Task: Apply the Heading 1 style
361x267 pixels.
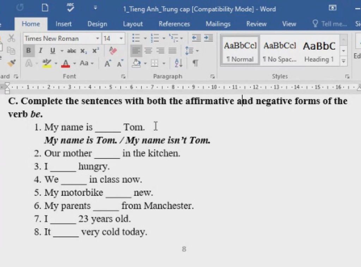Action: coord(319,51)
